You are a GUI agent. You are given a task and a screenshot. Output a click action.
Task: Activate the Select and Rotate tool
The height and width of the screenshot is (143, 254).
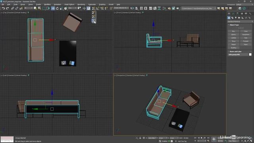[x=57, y=8]
